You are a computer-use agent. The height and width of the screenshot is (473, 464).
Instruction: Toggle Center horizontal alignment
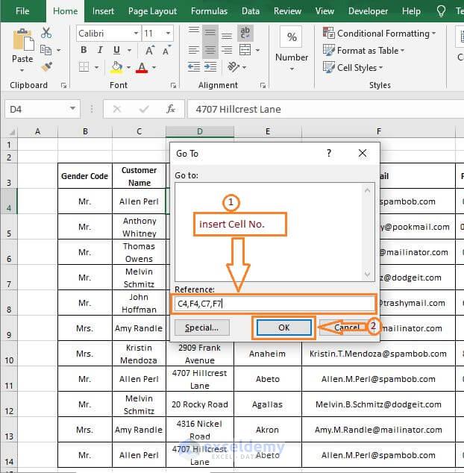210,50
